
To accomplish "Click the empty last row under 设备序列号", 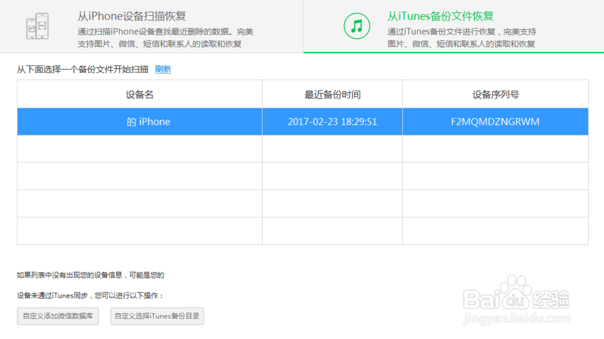I will pos(495,231).
